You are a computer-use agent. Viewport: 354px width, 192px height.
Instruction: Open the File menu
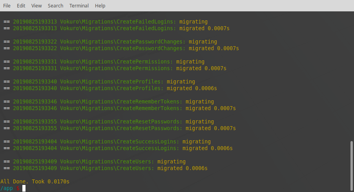tap(7, 6)
